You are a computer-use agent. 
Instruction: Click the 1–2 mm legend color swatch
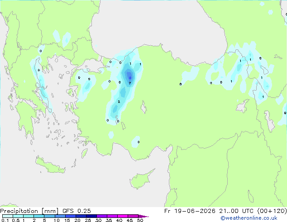pos(29,216)
